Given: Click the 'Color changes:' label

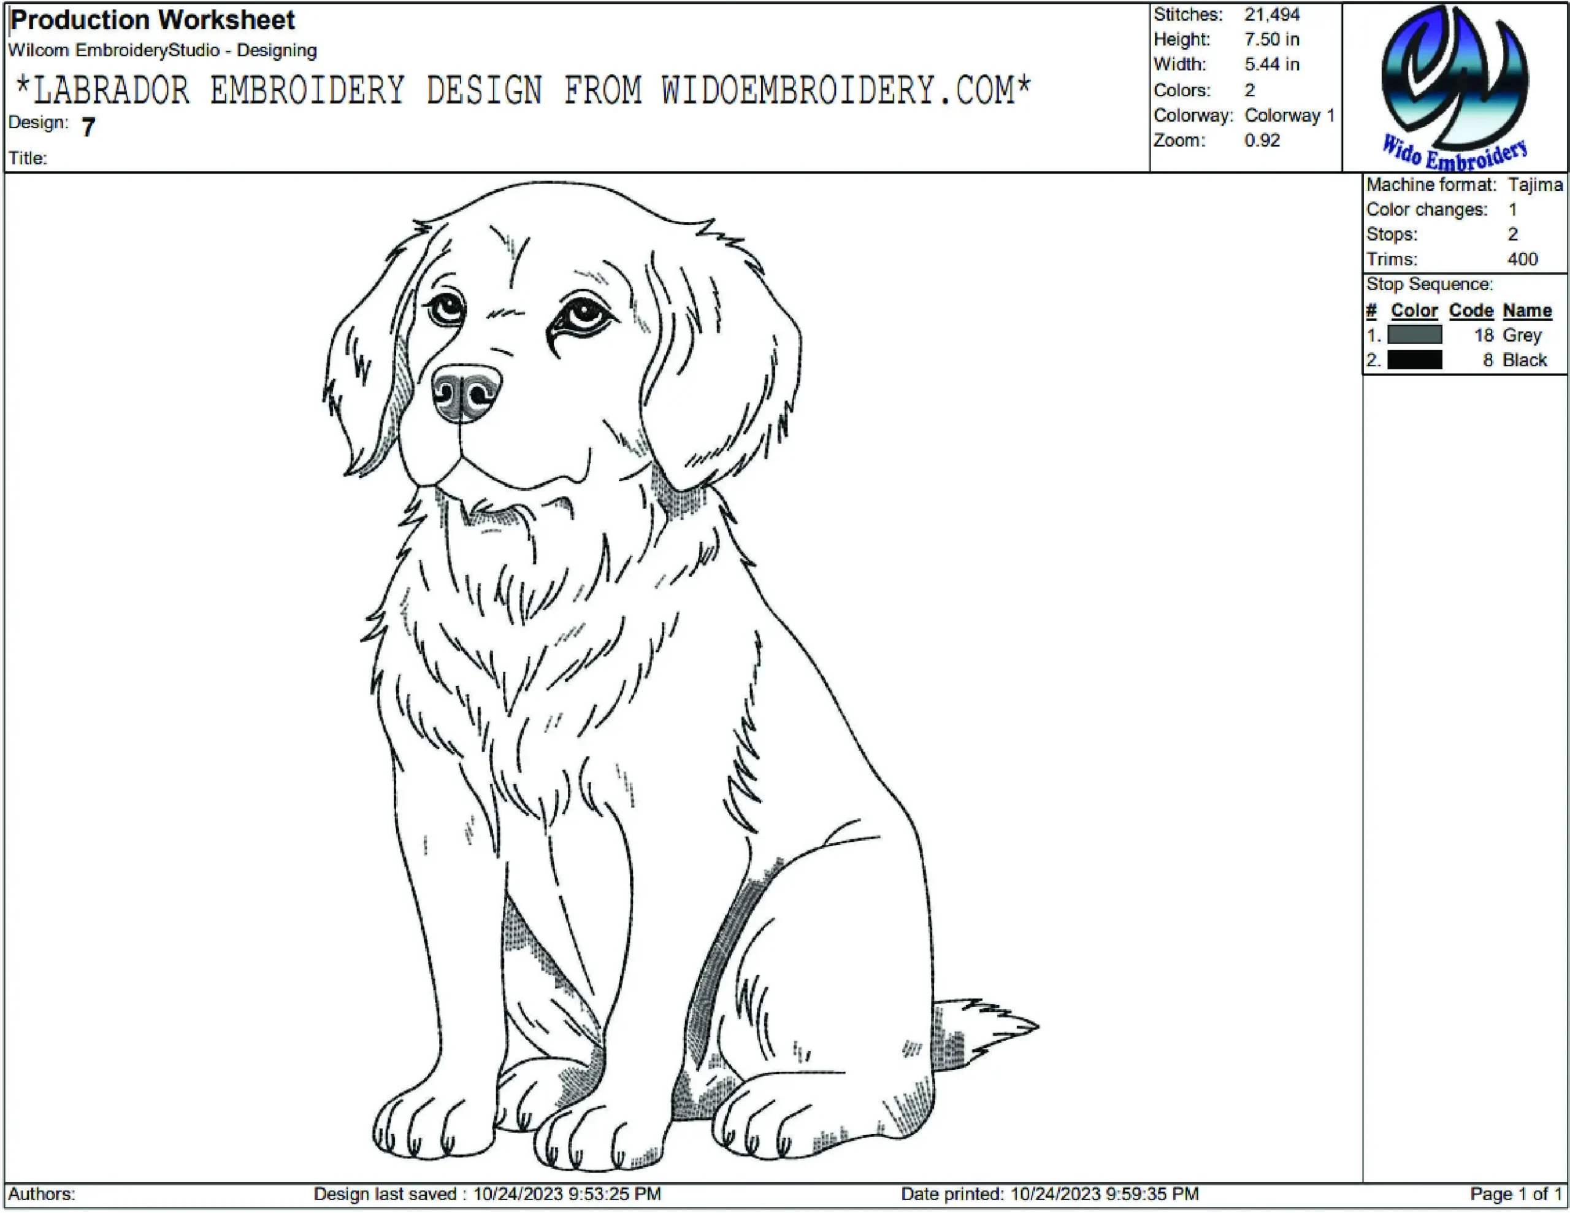Looking at the screenshot, I should click(1427, 210).
